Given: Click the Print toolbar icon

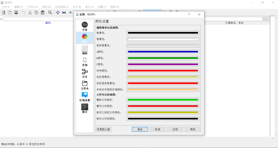Looking at the screenshot, I should 16,12.
